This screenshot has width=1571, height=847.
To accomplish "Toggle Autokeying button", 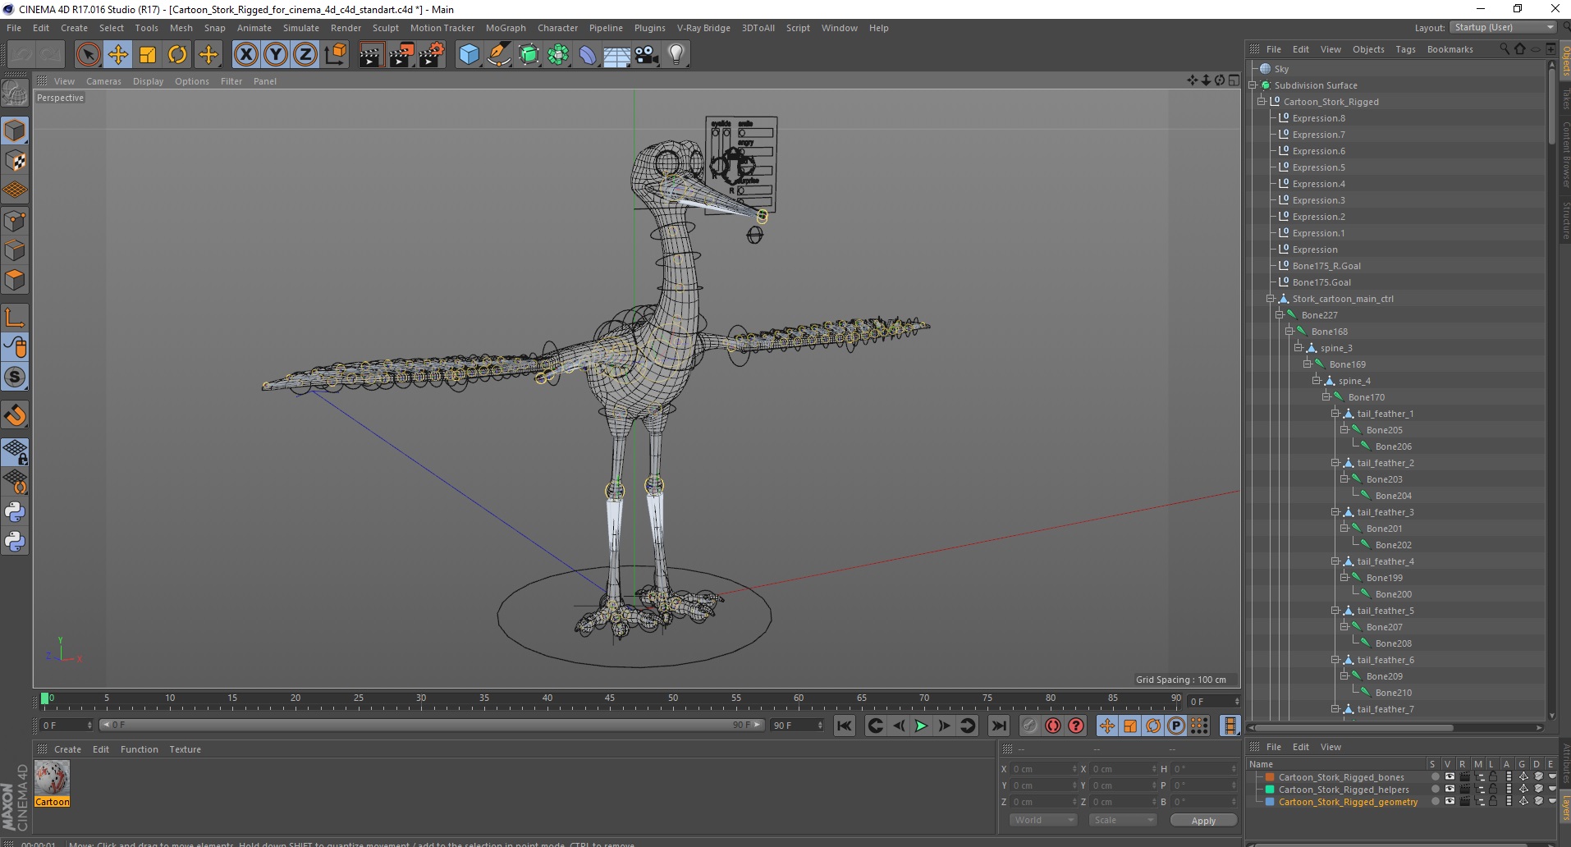I will [x=1052, y=726].
